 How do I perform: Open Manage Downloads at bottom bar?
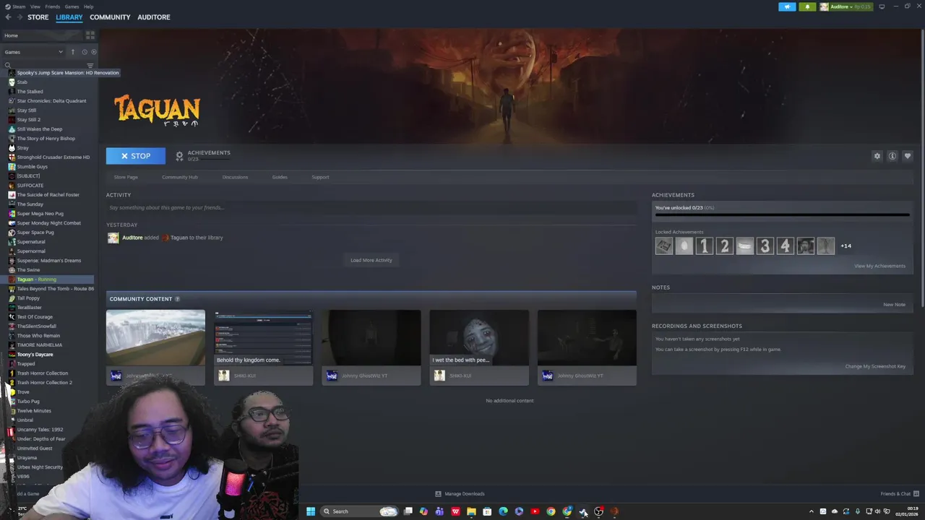(x=460, y=494)
